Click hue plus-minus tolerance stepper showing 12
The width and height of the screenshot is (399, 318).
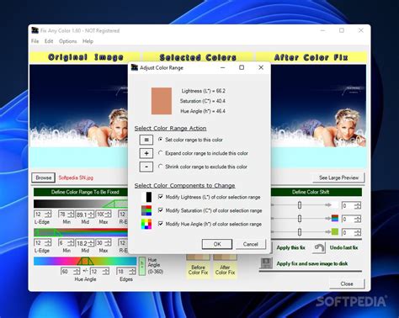click(x=99, y=272)
